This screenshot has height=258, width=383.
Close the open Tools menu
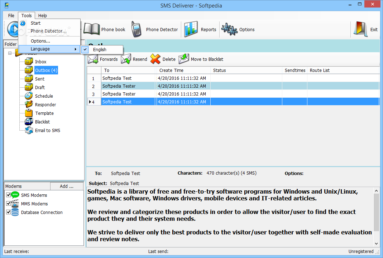click(x=27, y=16)
